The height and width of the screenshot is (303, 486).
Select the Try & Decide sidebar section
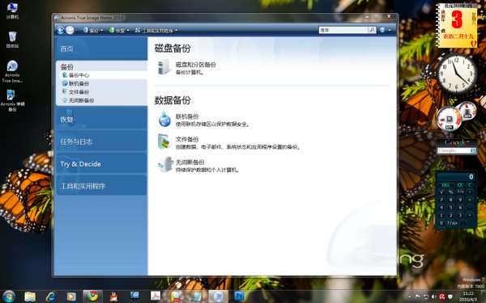pos(102,163)
